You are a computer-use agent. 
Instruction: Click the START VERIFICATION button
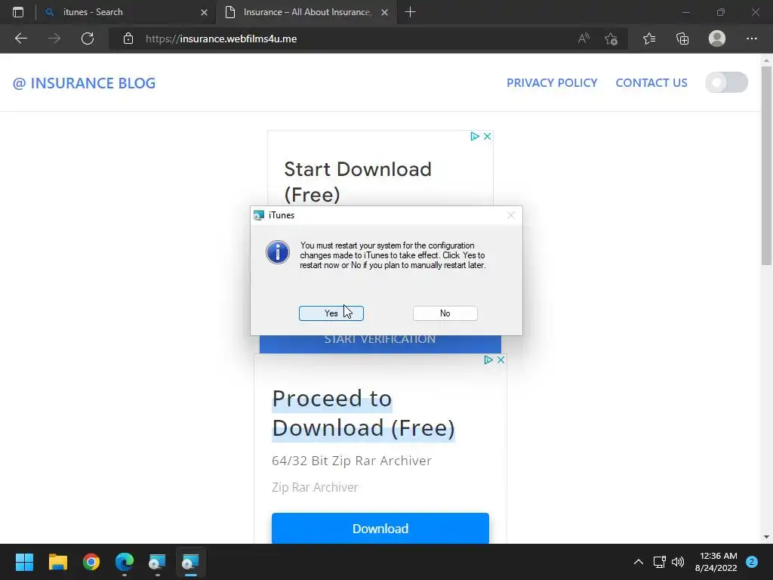click(380, 344)
